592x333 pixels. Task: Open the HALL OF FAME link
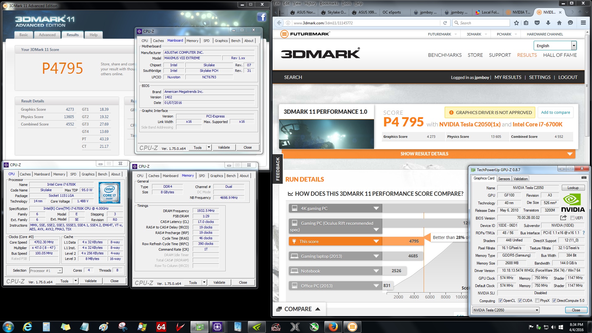tap(560, 55)
